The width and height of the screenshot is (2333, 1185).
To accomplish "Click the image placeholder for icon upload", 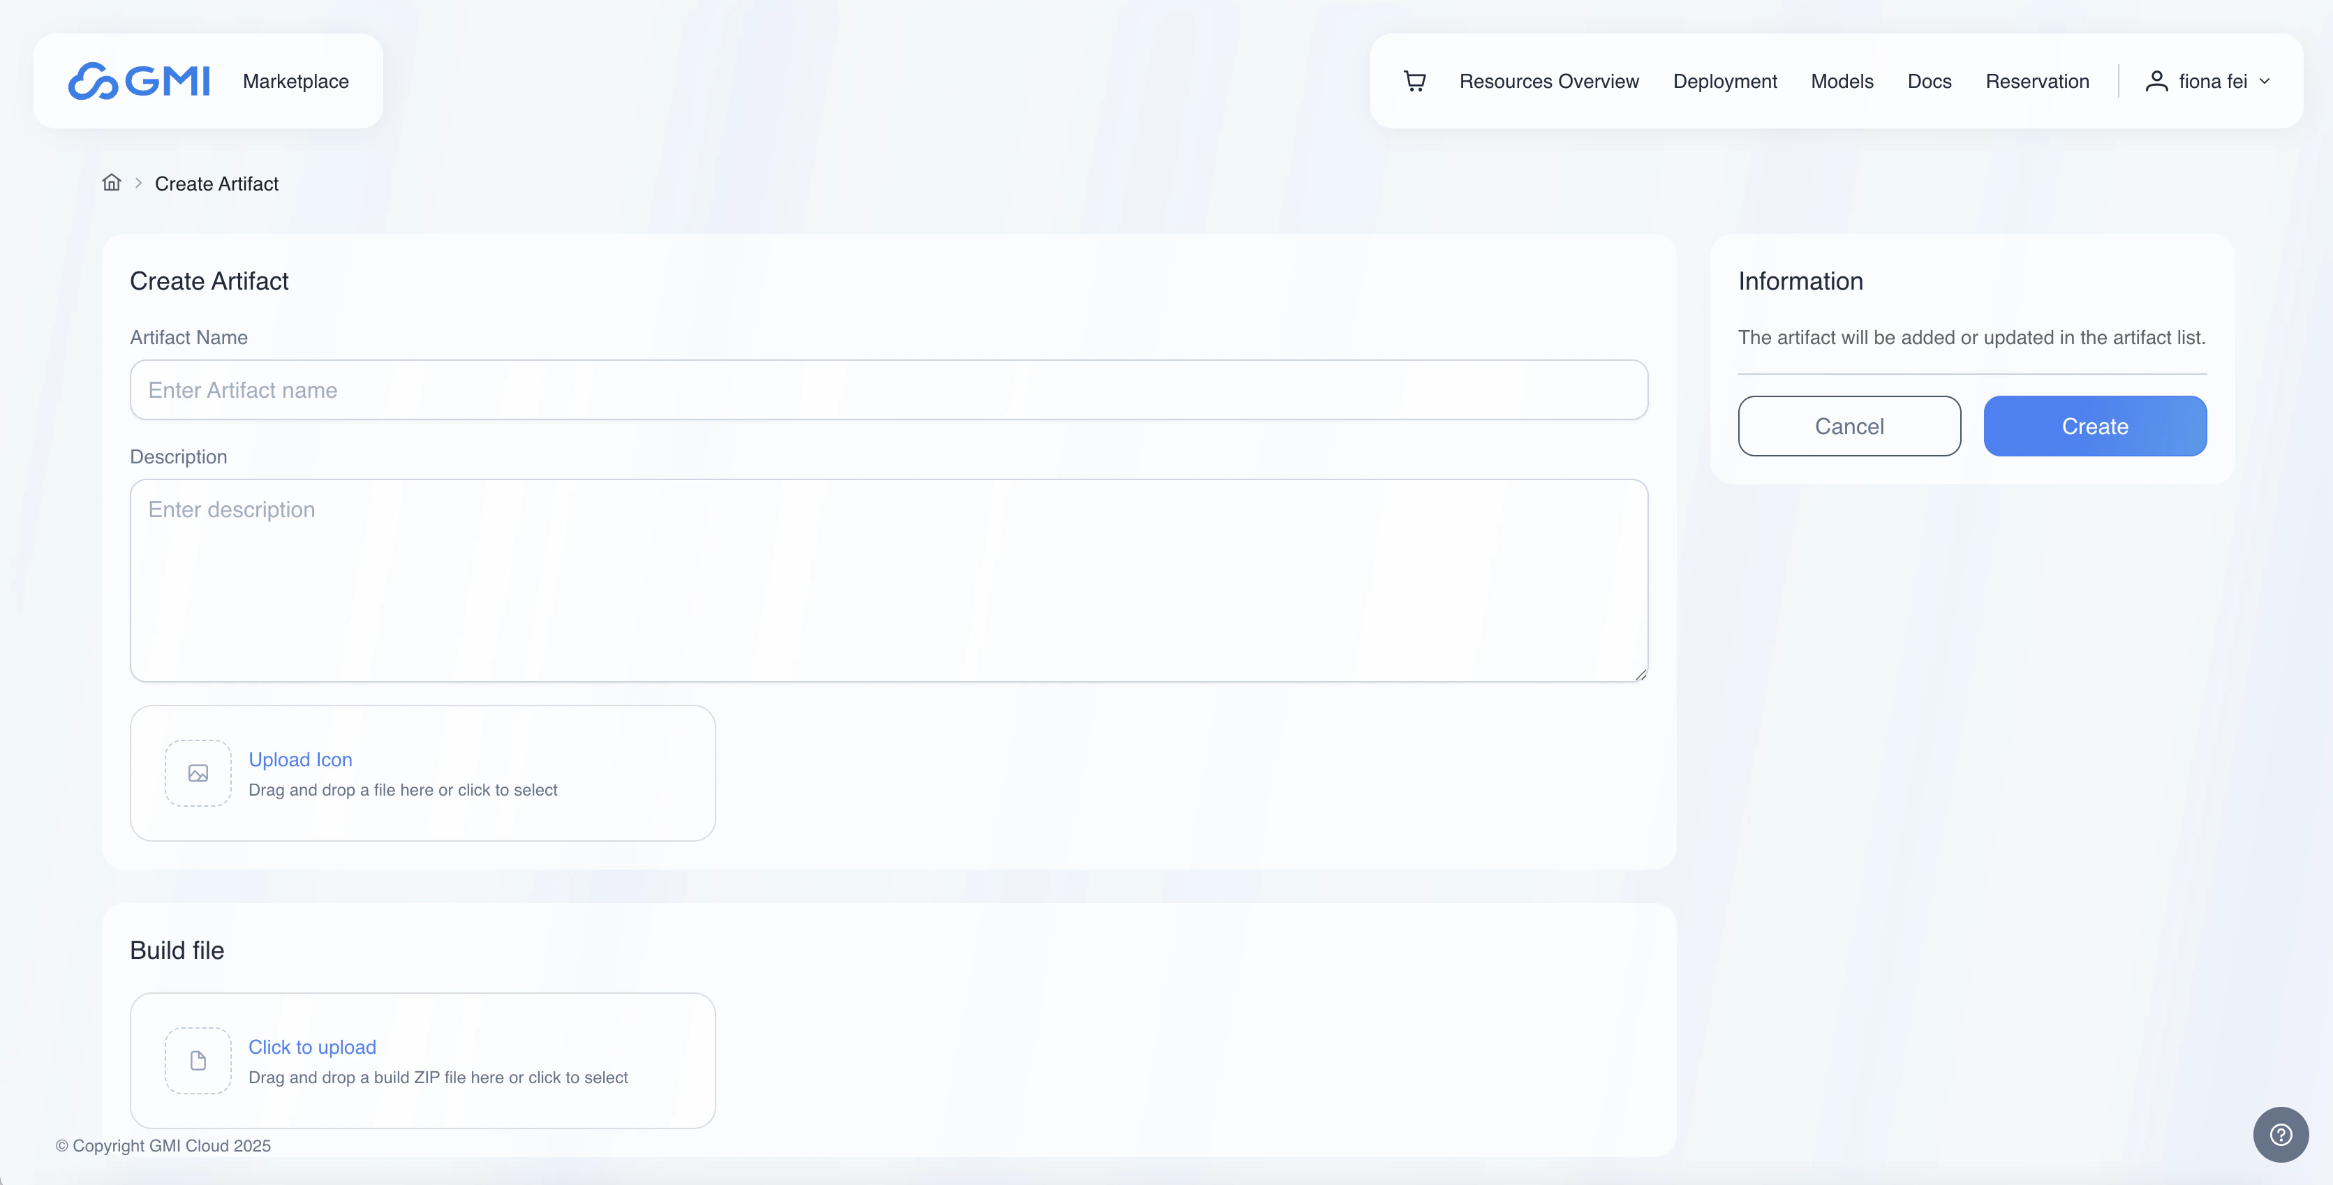I will 198,773.
